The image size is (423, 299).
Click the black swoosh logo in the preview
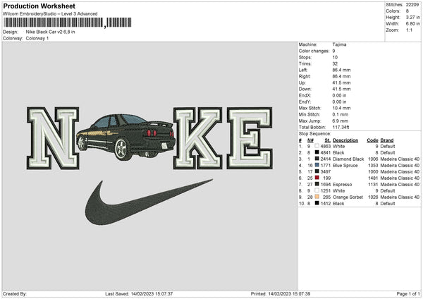[148, 202]
